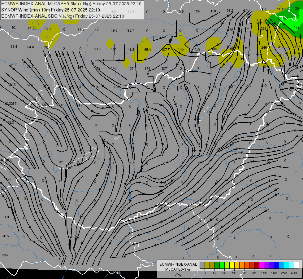Click the map value 63.4
Screen dimensions: 303x279
14,47
